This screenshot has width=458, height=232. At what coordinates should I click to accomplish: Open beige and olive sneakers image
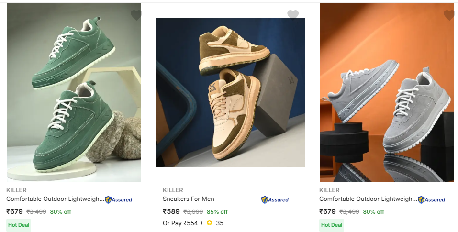[x=230, y=92]
